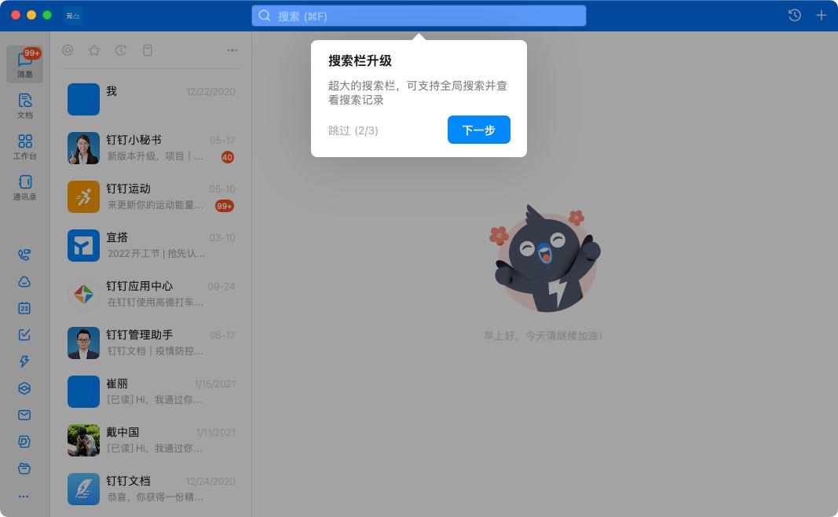Open the cloud drive icon in sidebar
838x517 pixels.
[x=24, y=282]
